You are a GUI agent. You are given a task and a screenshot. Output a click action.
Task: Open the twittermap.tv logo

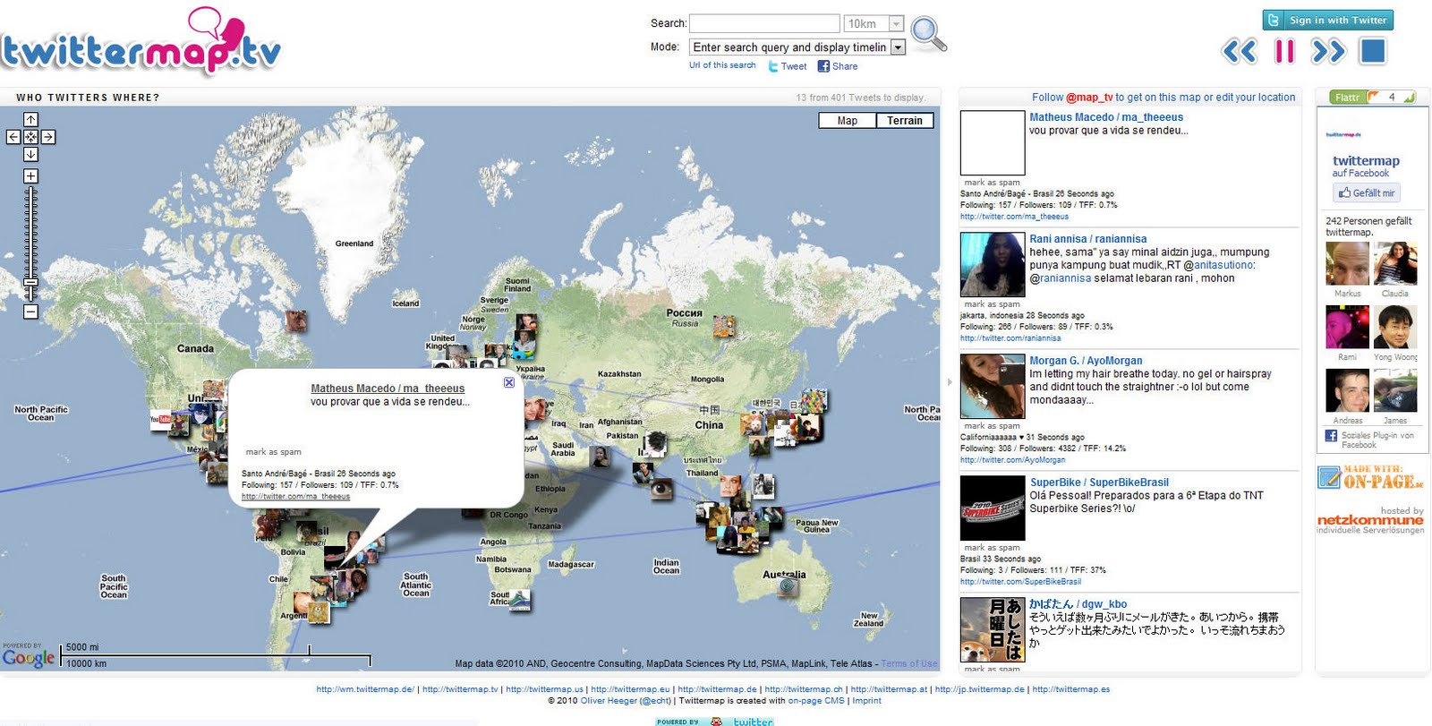141,43
